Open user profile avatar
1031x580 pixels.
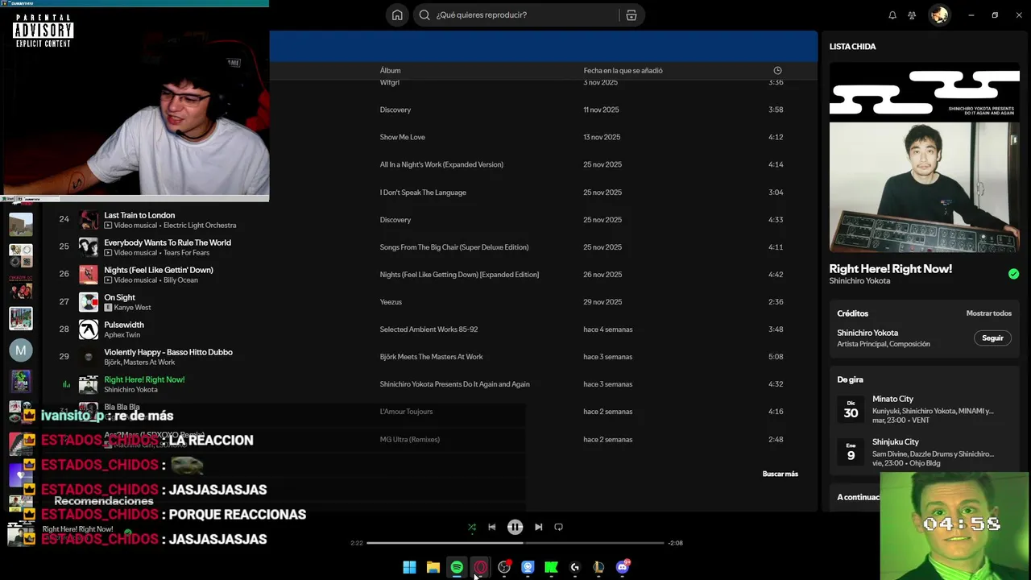(939, 15)
